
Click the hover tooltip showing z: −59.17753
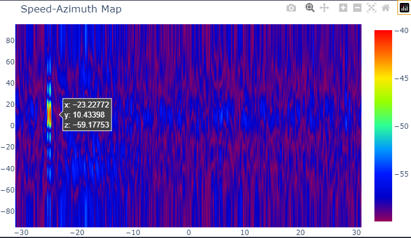[87, 115]
